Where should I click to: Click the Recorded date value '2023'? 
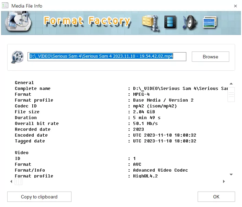point(139,129)
